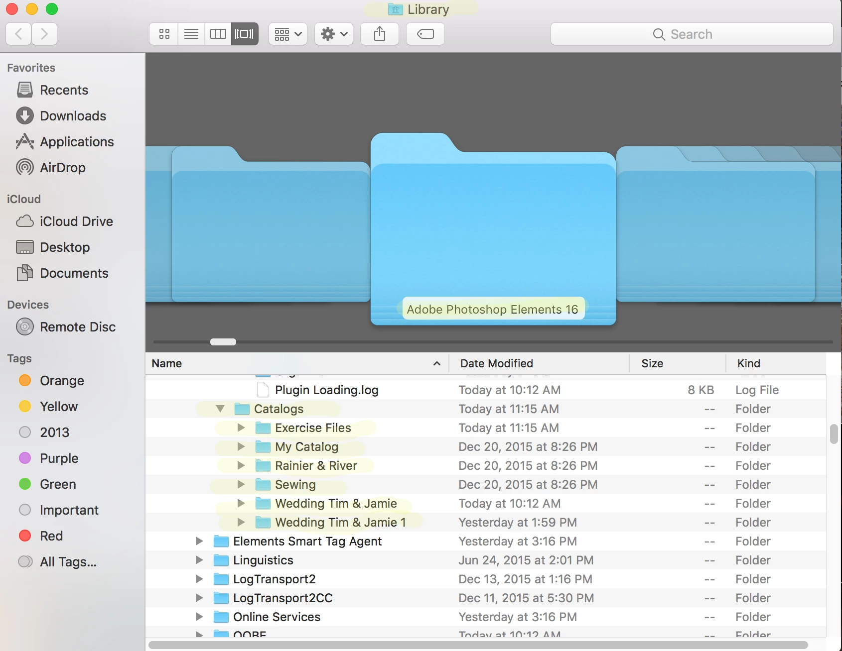Expand Wedding Tim & Jamie 1 folder
Image resolution: width=842 pixels, height=651 pixels.
(x=241, y=522)
